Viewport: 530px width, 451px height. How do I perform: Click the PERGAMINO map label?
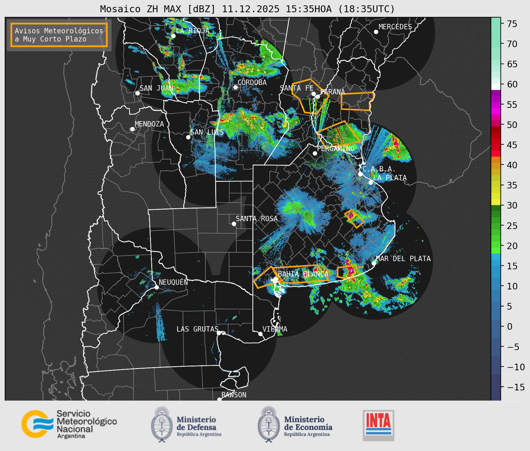click(336, 148)
